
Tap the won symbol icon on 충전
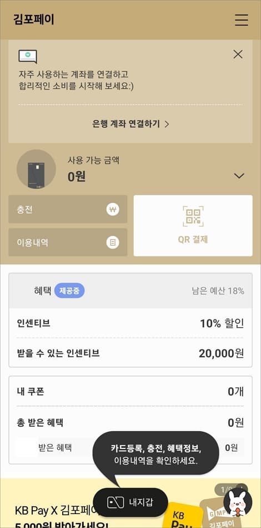[x=113, y=209]
